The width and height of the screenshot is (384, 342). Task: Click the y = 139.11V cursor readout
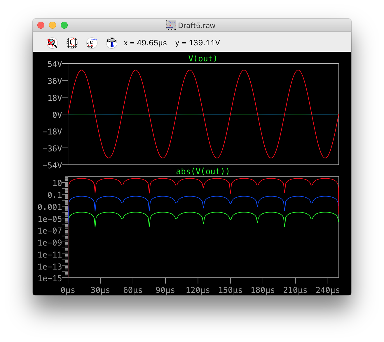click(198, 43)
